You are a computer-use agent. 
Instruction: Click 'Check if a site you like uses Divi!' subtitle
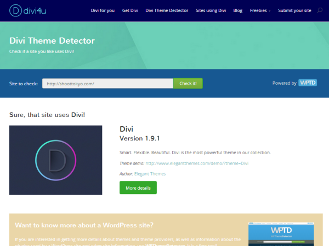(x=42, y=51)
